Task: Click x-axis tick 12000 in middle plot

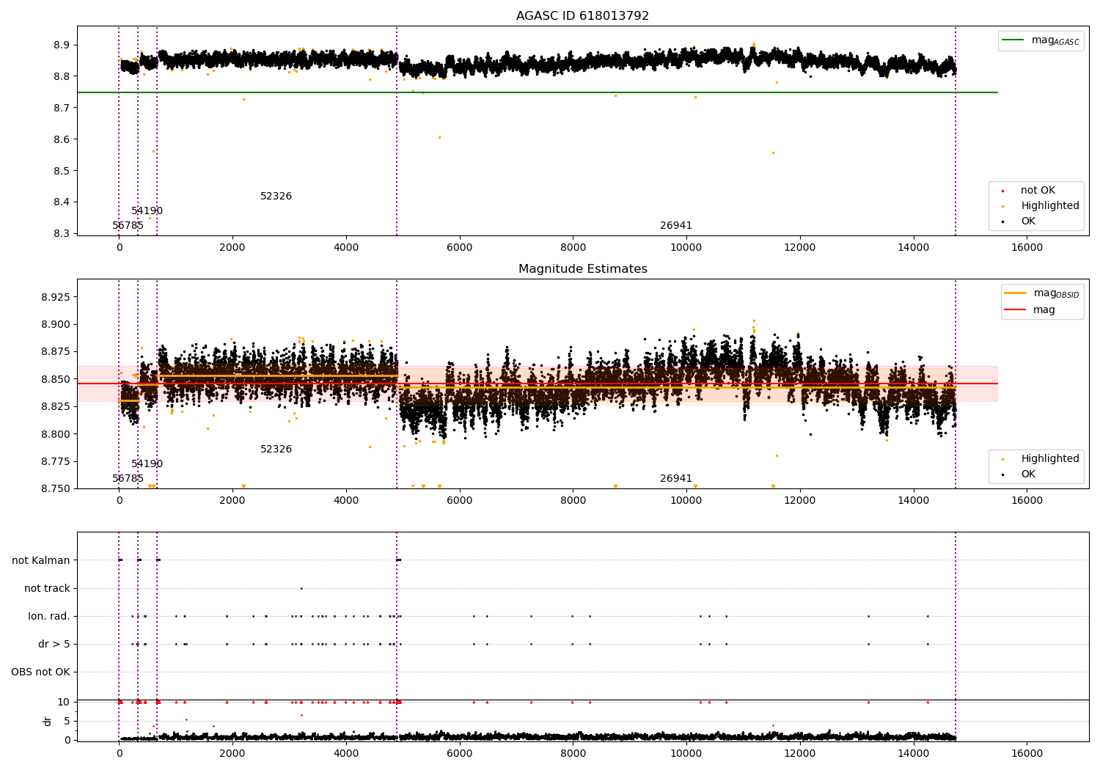Action: [800, 501]
